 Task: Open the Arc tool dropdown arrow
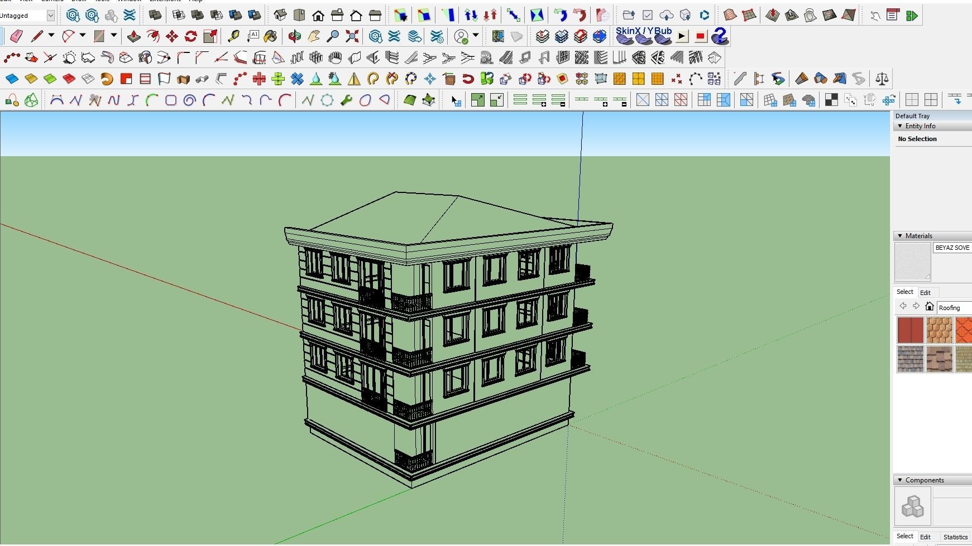[x=83, y=36]
